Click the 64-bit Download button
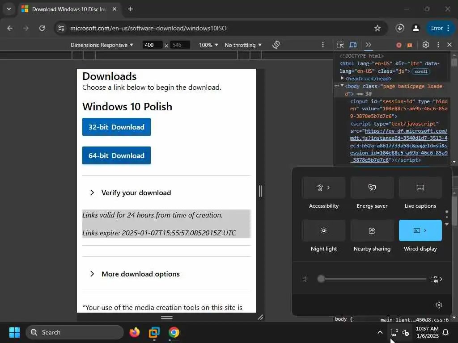The height and width of the screenshot is (343, 458). pos(117,155)
